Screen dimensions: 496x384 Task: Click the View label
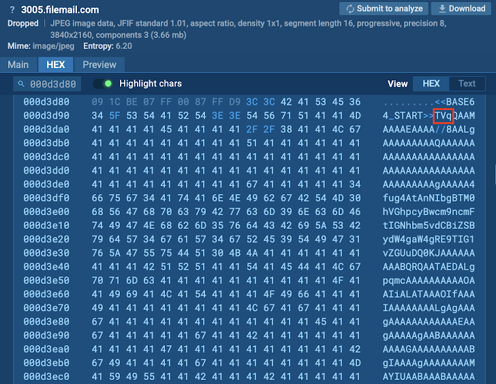point(398,84)
